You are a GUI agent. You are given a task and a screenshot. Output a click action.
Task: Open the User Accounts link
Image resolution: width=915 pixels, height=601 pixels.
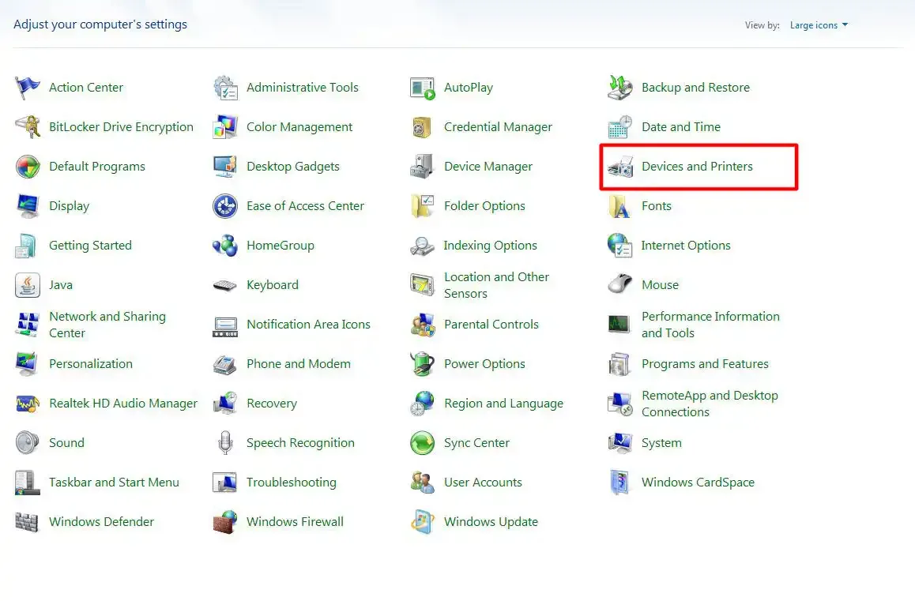pos(483,483)
